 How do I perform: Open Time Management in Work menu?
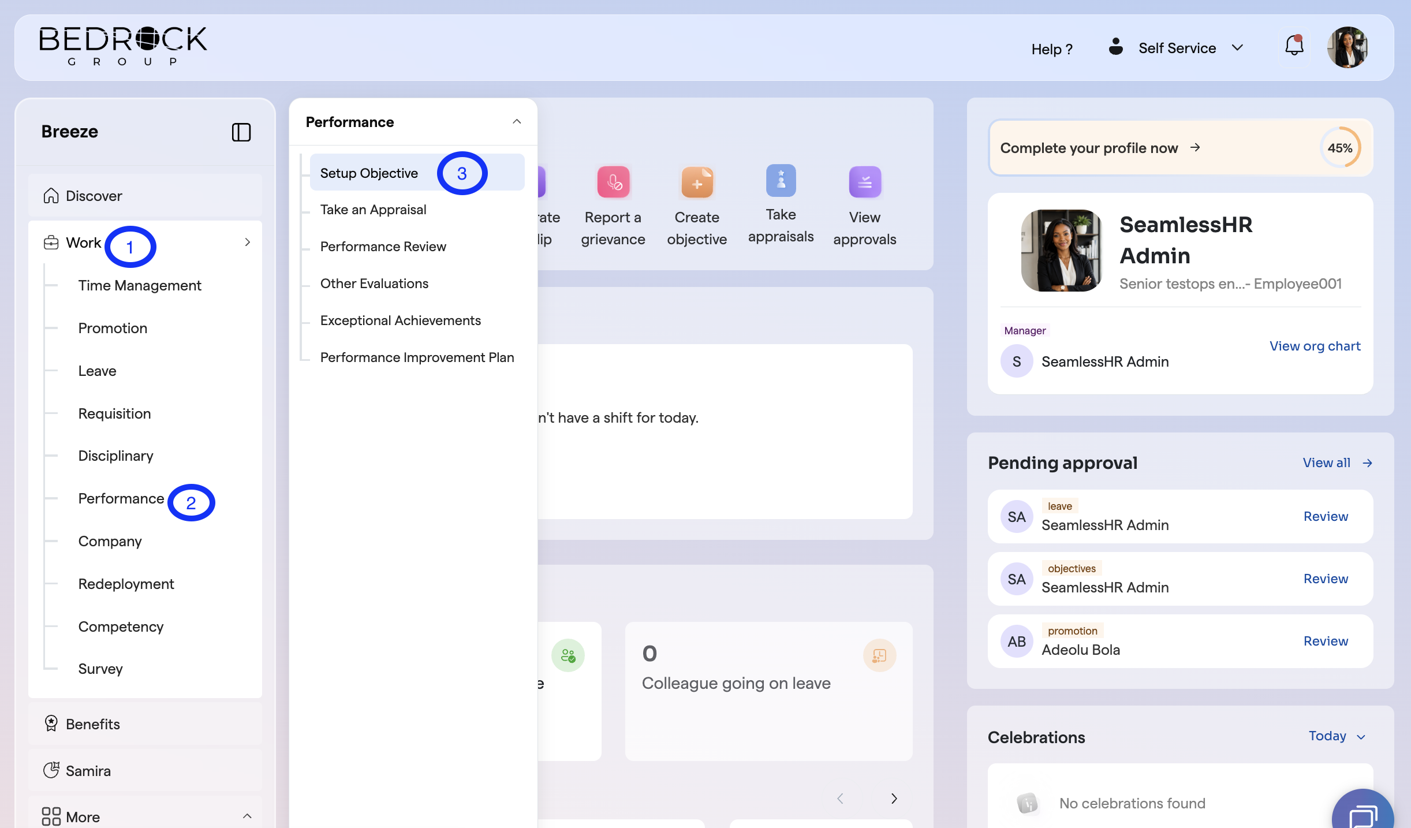coord(140,285)
